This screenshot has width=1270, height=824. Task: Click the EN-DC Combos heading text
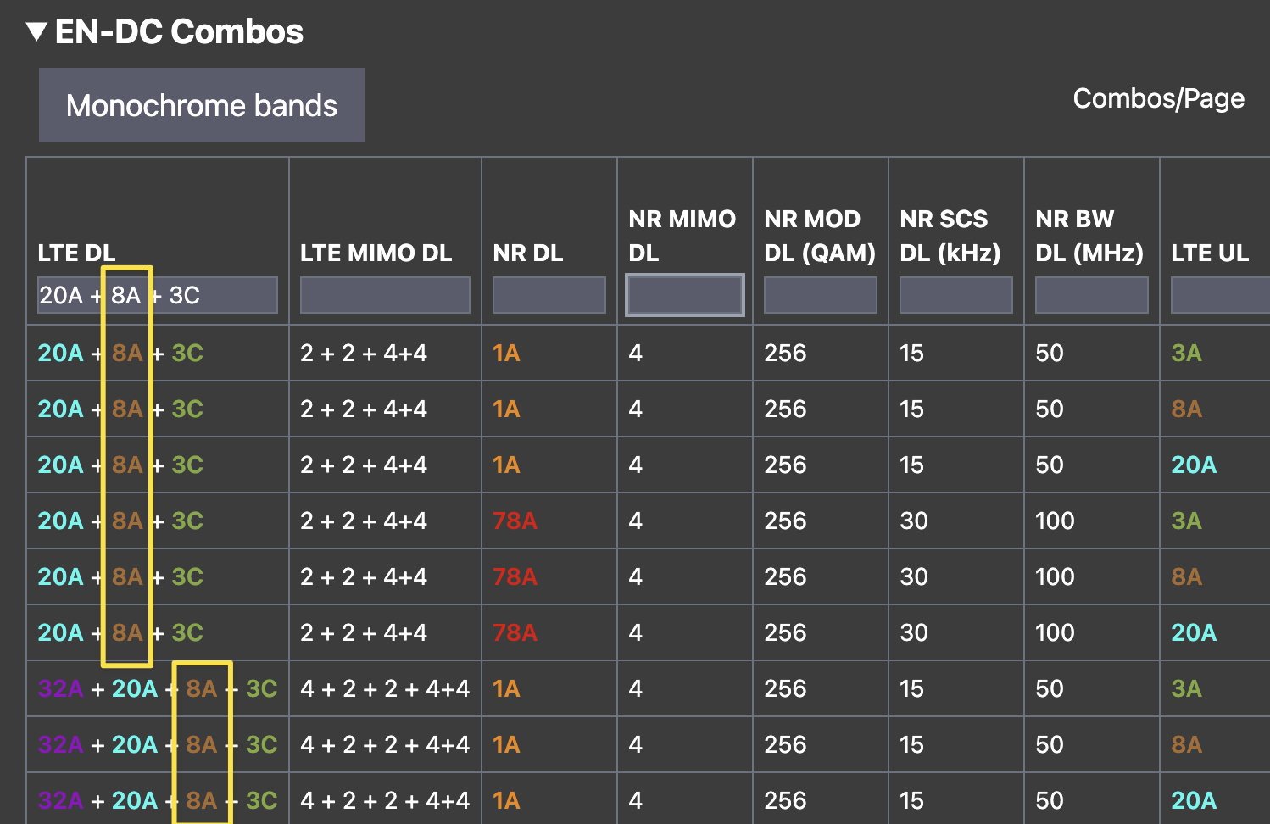(179, 32)
